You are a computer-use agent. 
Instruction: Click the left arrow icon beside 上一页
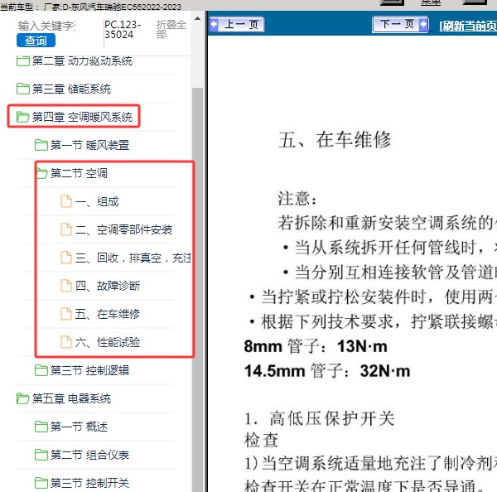tap(214, 24)
